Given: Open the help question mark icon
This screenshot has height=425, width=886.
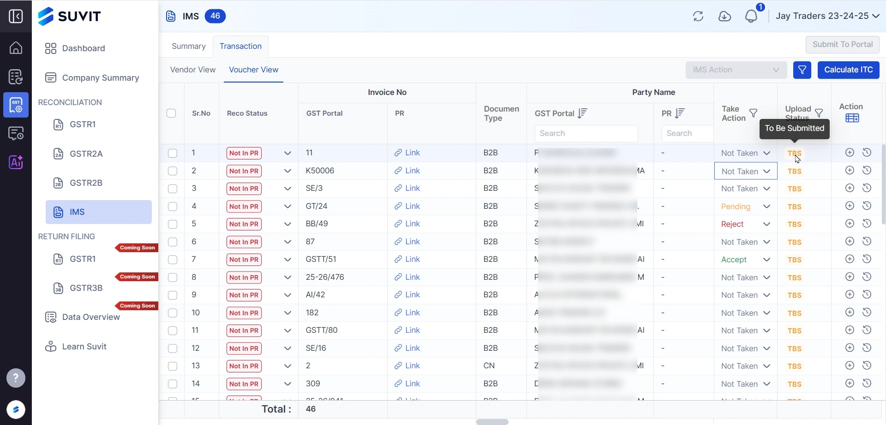Looking at the screenshot, I should (x=16, y=378).
